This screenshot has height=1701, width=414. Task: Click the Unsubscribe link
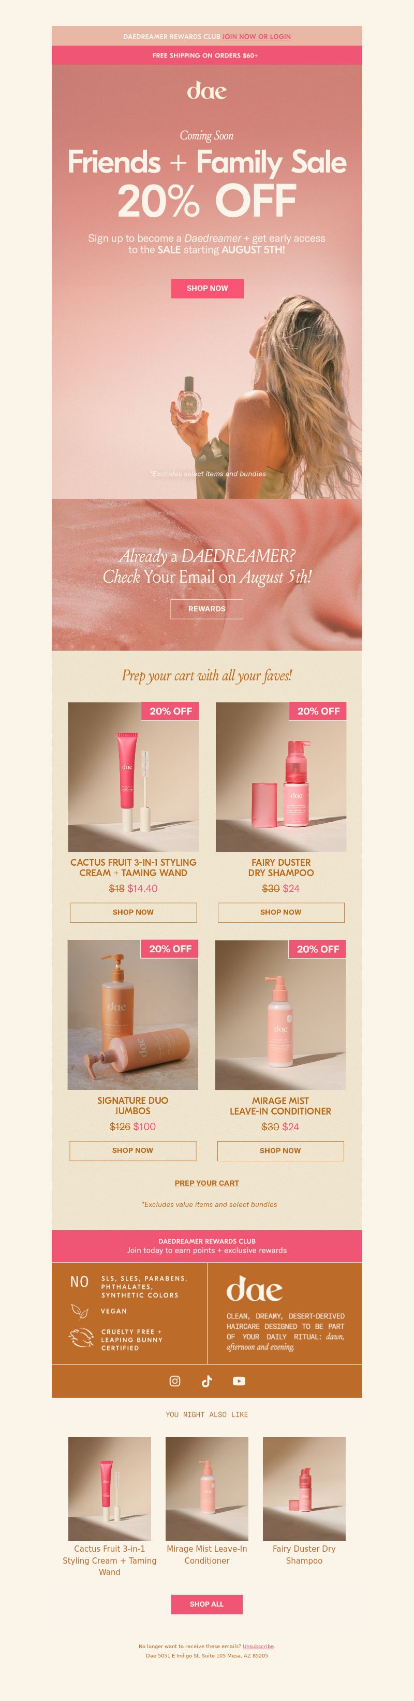[x=258, y=1646]
